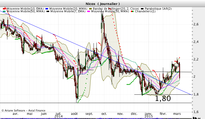Select the Moyenne Mobile(20, MMA) legend label
The height and width of the screenshot is (119, 205).
[68, 9]
